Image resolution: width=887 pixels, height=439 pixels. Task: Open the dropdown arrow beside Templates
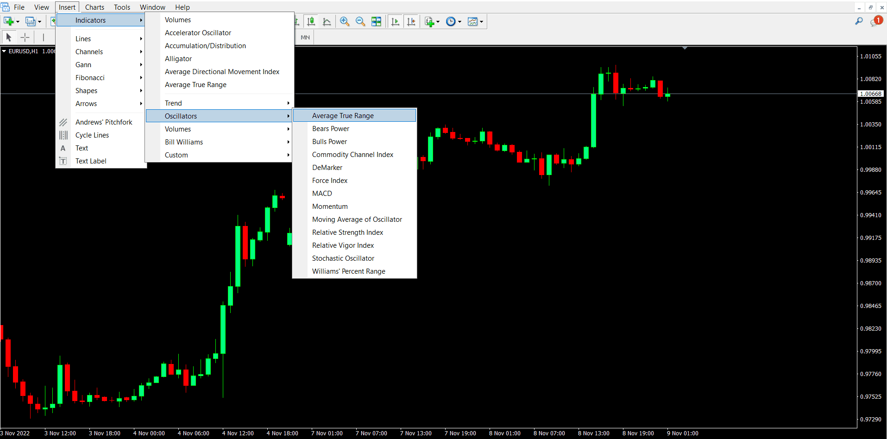(482, 22)
